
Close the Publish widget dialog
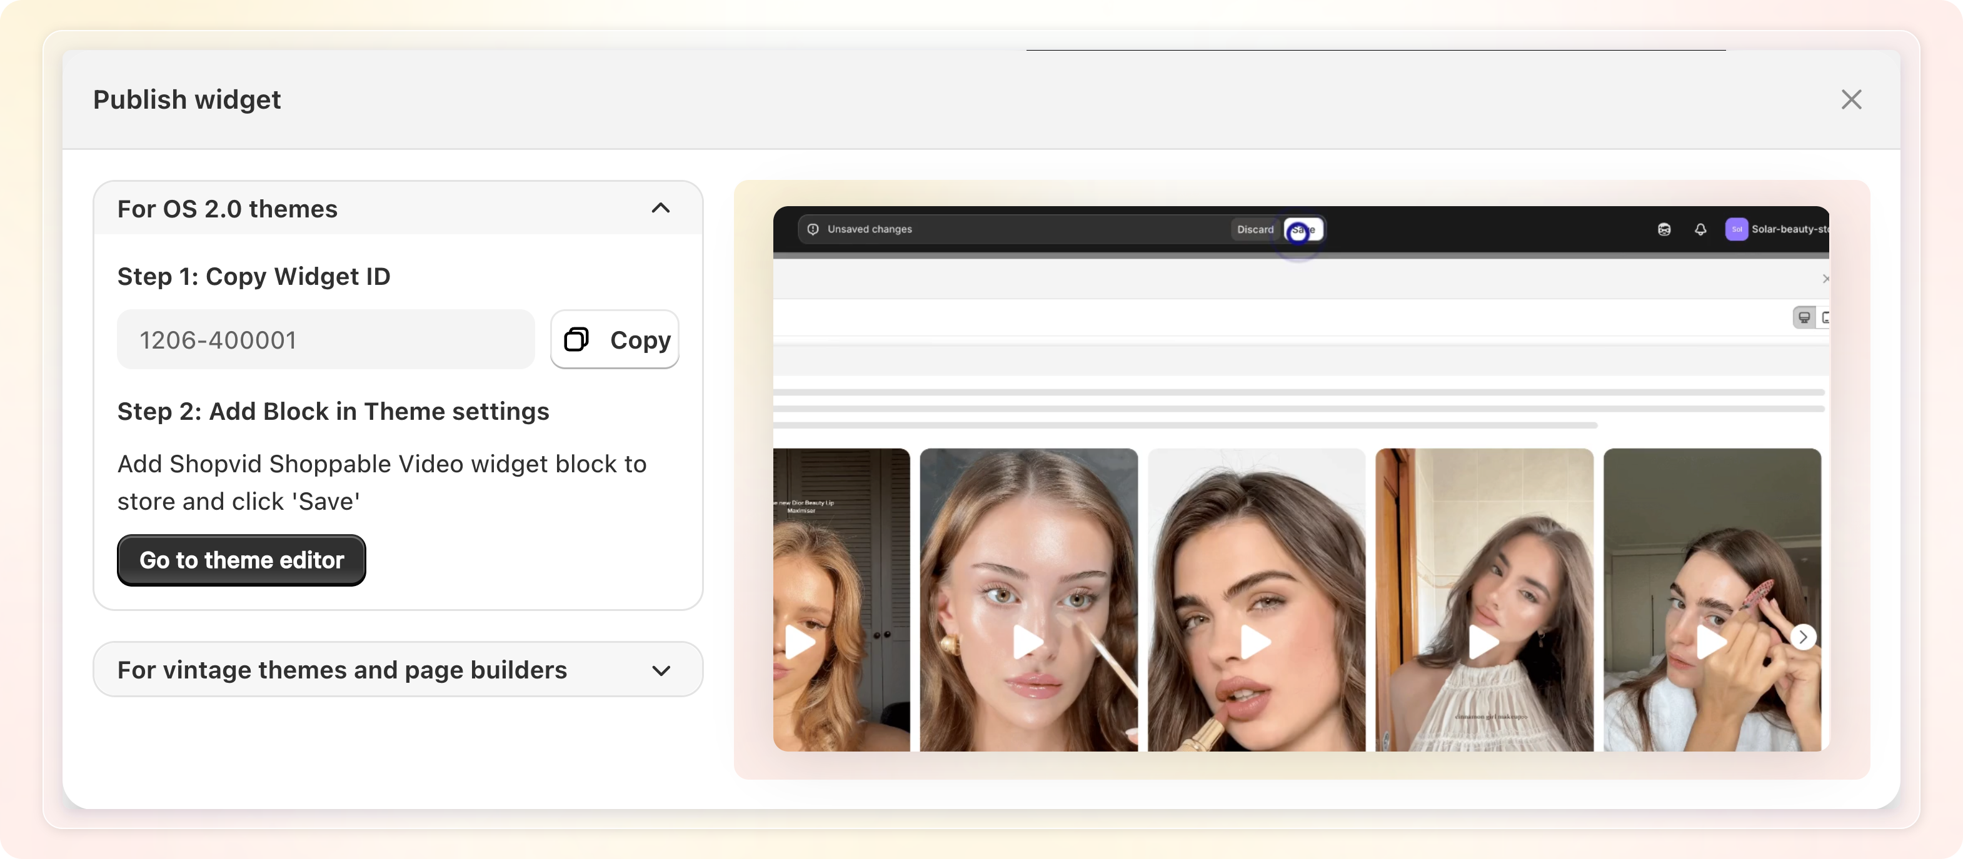click(1851, 100)
